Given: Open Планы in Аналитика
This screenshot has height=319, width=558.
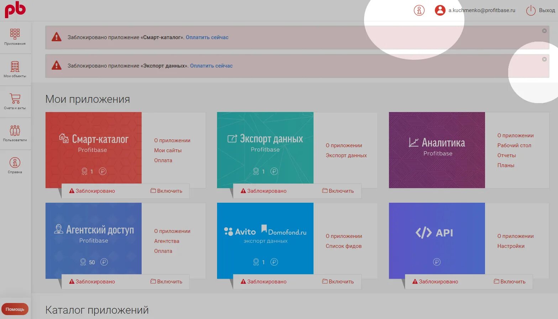Looking at the screenshot, I should (x=506, y=165).
